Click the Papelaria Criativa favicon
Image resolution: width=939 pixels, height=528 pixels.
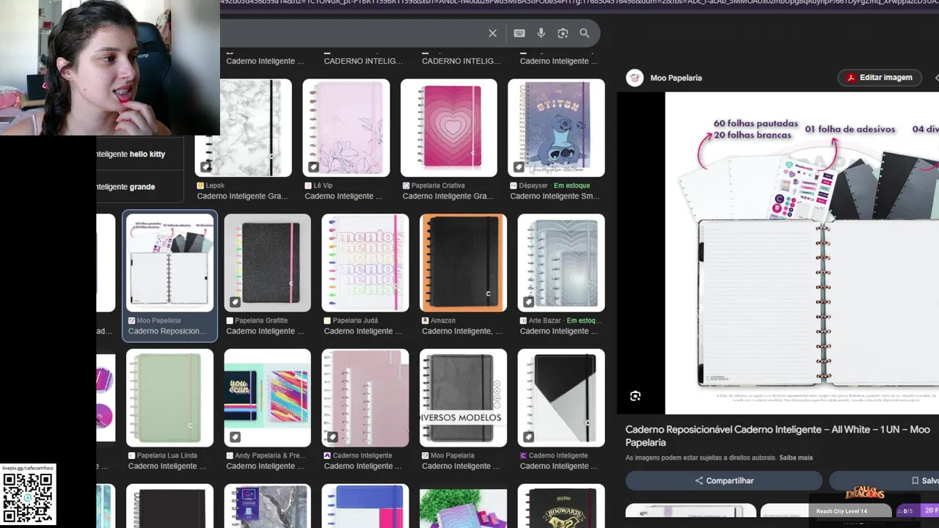coord(406,186)
